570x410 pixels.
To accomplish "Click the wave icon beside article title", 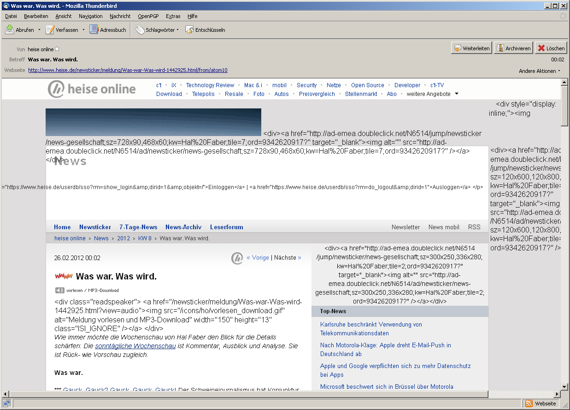I will [x=64, y=276].
